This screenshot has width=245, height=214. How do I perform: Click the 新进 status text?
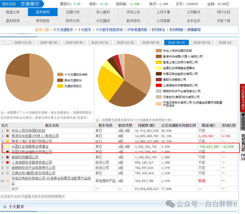click(x=201, y=181)
